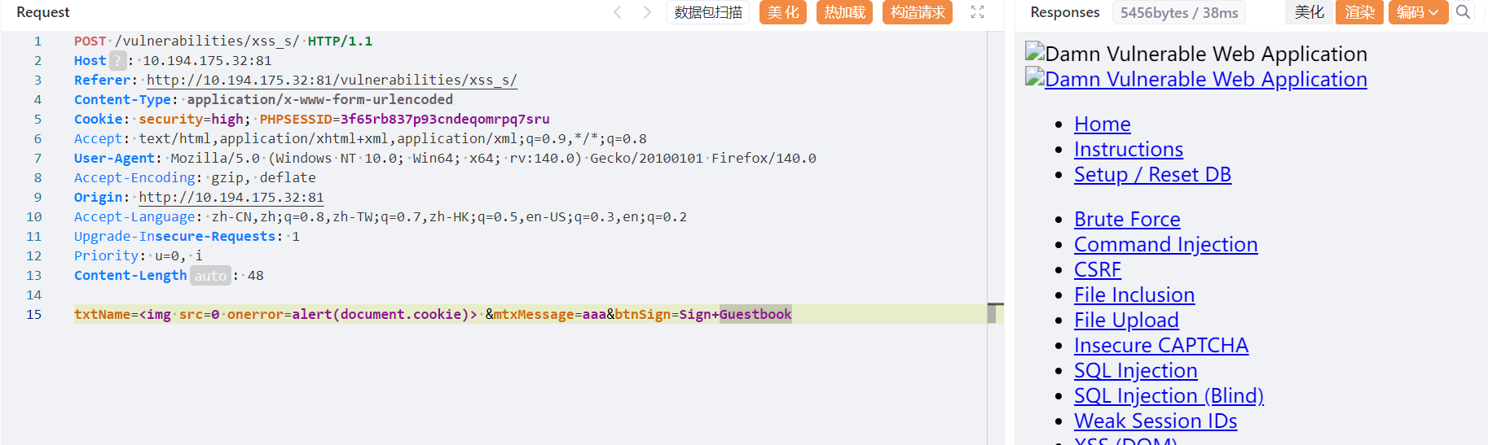Toggle the 热加载 hot reload button
Image resolution: width=1488 pixels, height=445 pixels.
tap(844, 12)
